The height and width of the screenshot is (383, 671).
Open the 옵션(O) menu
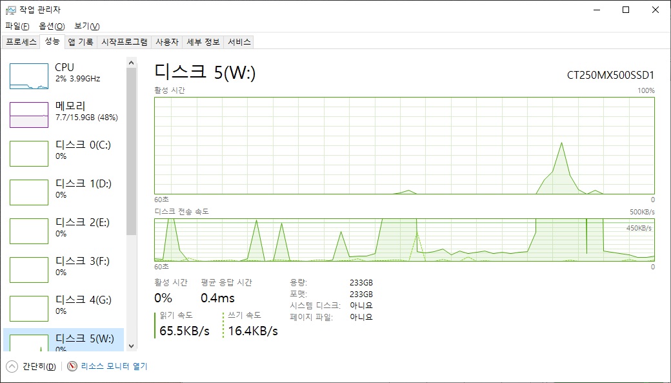(52, 26)
